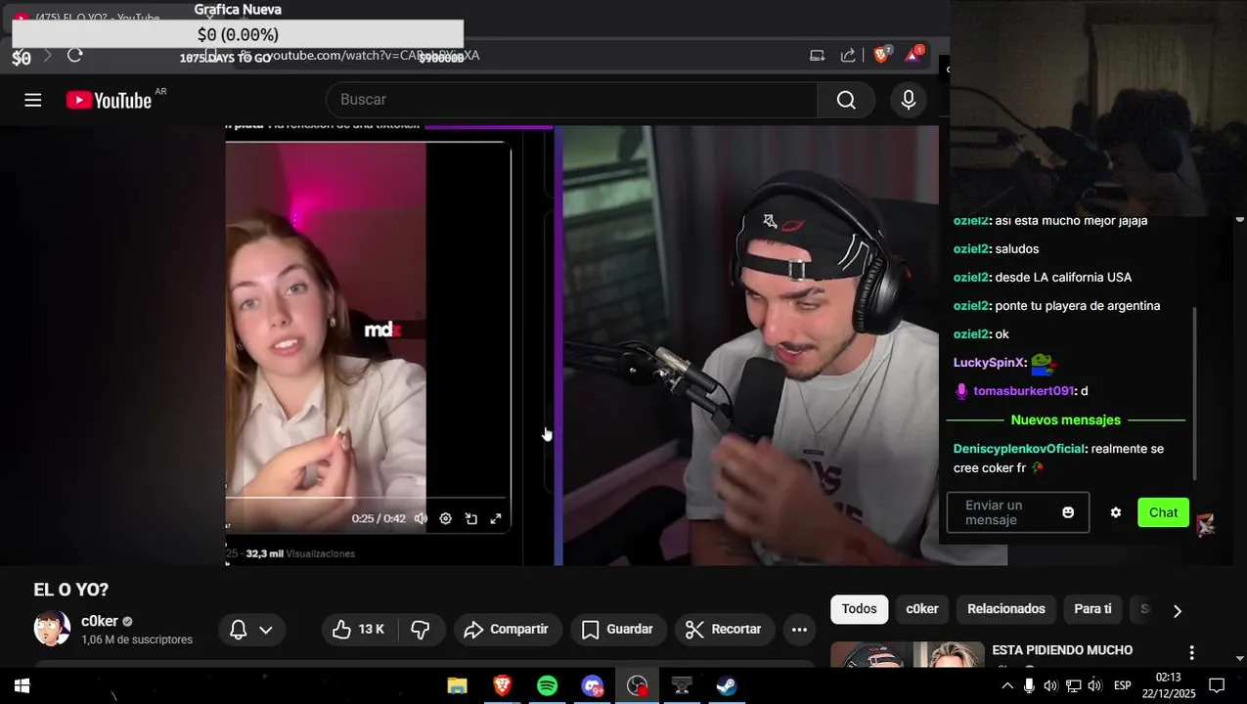Viewport: 1247px width, 704px height.
Task: Click the 1,06 M de suscriptores text
Action: [x=137, y=639]
